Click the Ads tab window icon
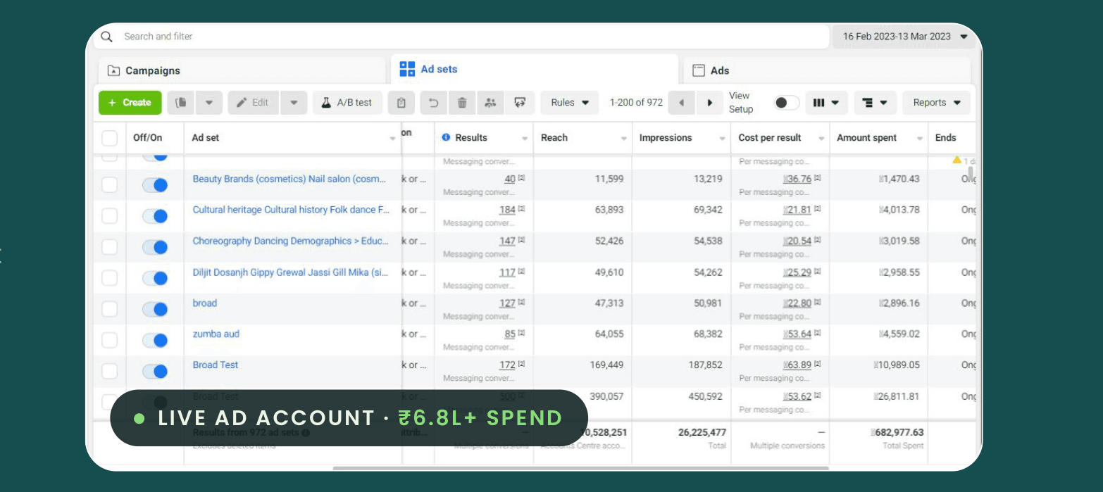 [x=699, y=70]
